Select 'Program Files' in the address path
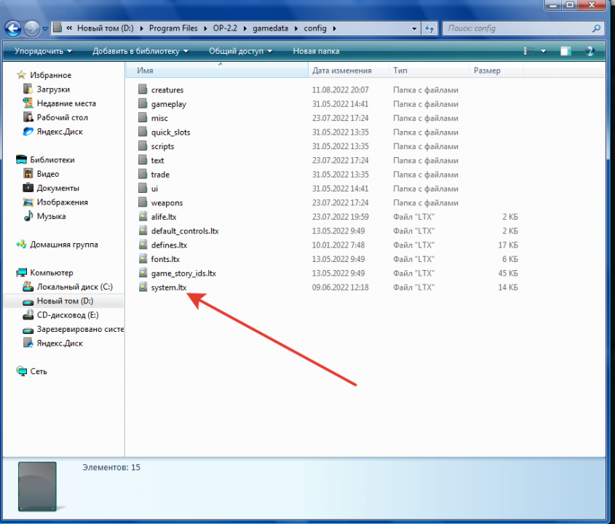Screen dimensions: 615x524 click(x=173, y=28)
